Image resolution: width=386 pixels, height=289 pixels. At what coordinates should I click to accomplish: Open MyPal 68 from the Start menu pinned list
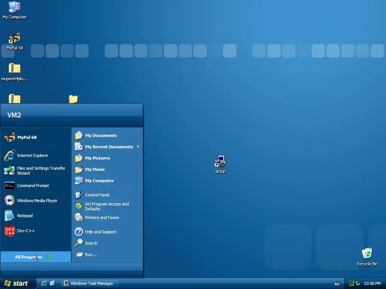point(36,137)
